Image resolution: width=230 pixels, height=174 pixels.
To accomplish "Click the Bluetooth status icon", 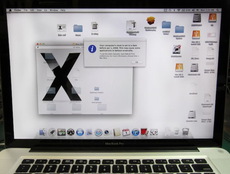I will (174, 10).
